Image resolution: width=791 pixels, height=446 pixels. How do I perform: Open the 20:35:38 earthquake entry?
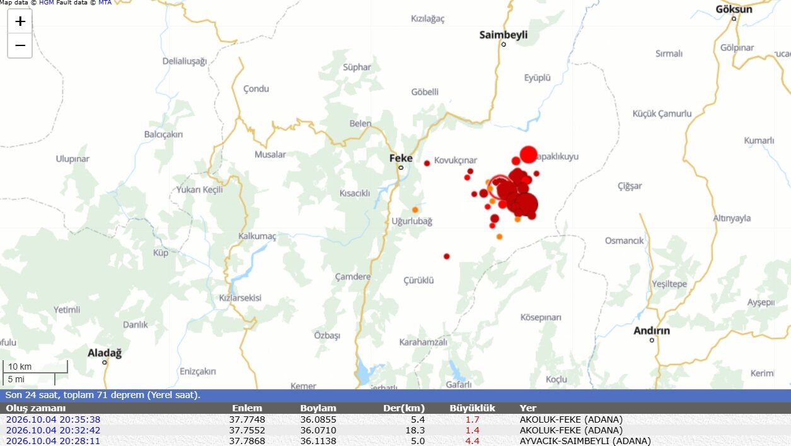[x=53, y=420]
